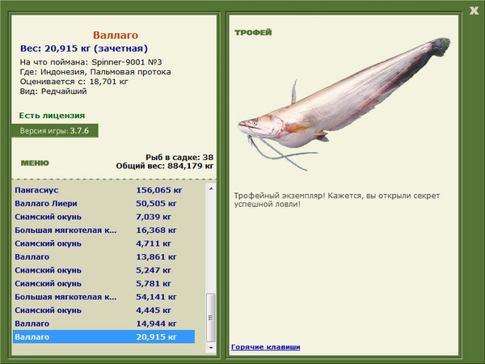Select Сиамский окунь 4,711 кг row

tap(104, 243)
